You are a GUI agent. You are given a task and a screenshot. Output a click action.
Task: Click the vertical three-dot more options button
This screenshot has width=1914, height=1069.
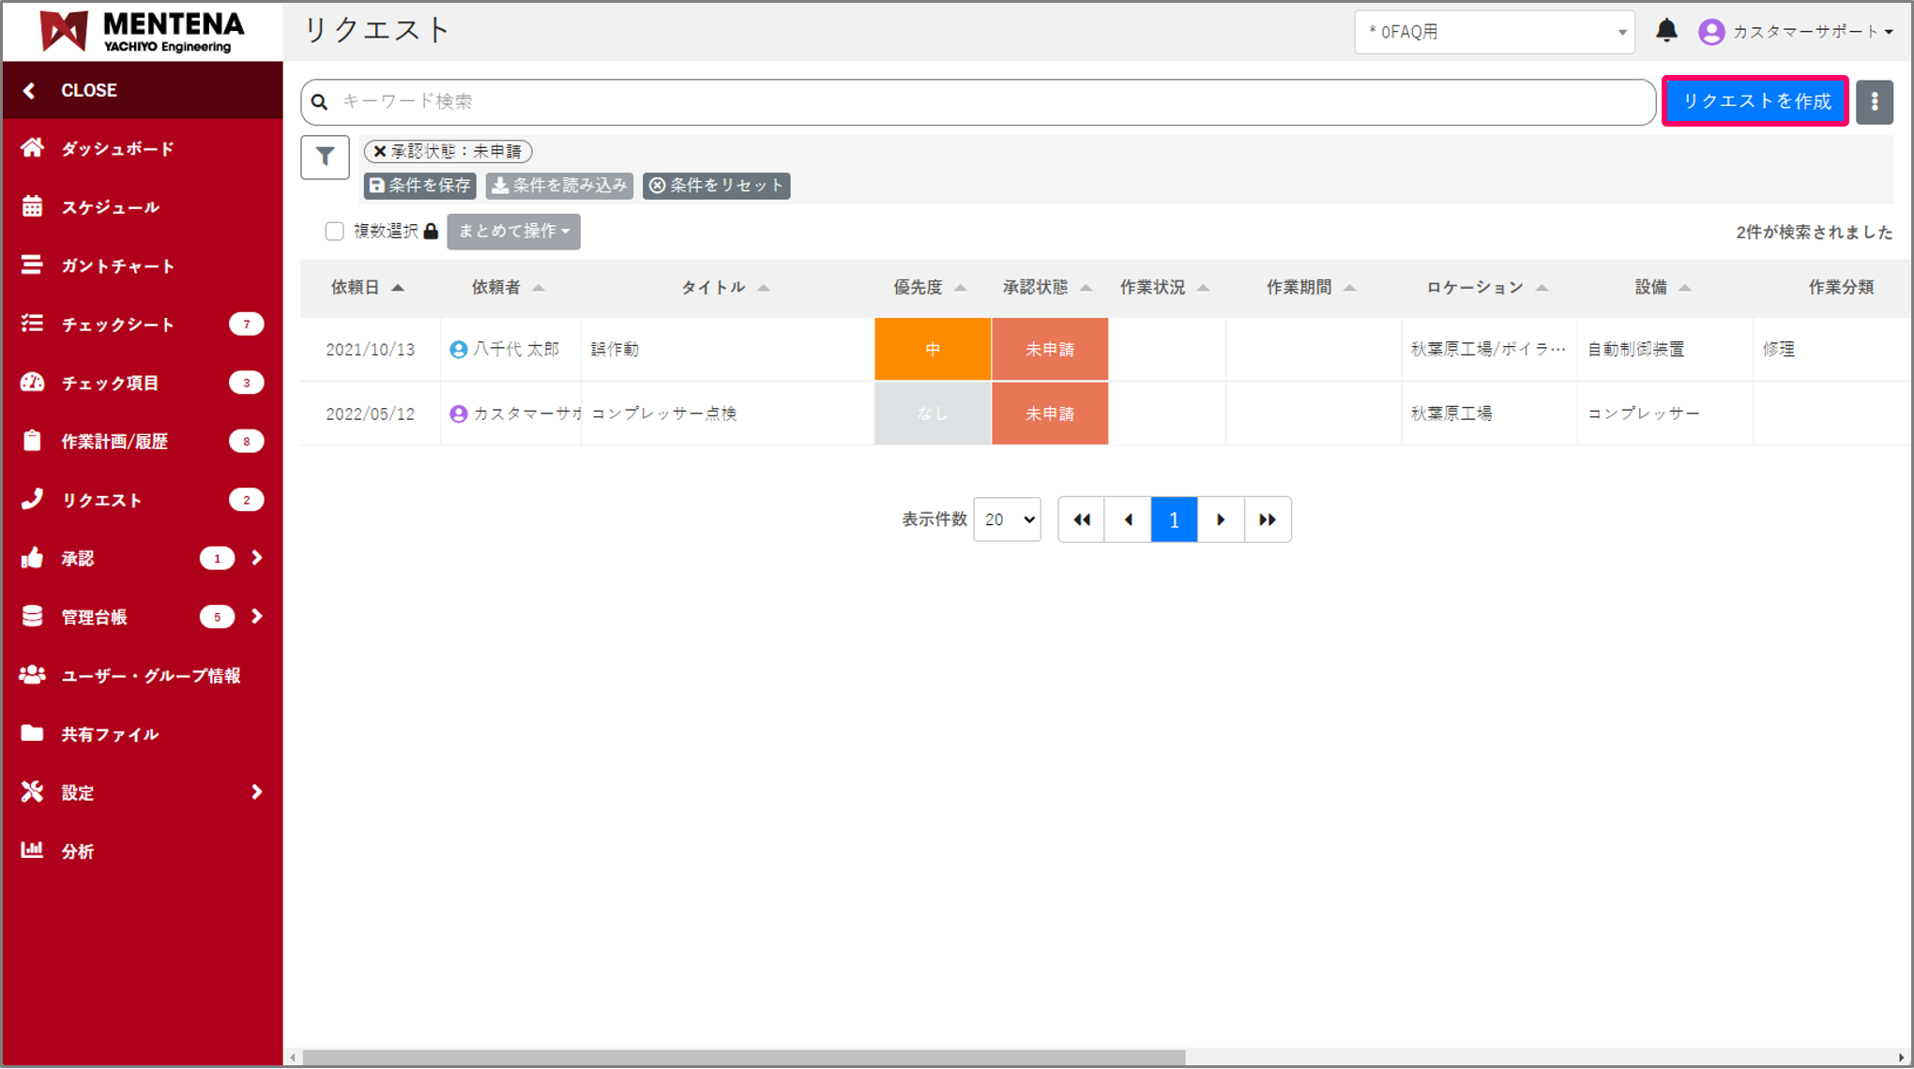pos(1874,101)
